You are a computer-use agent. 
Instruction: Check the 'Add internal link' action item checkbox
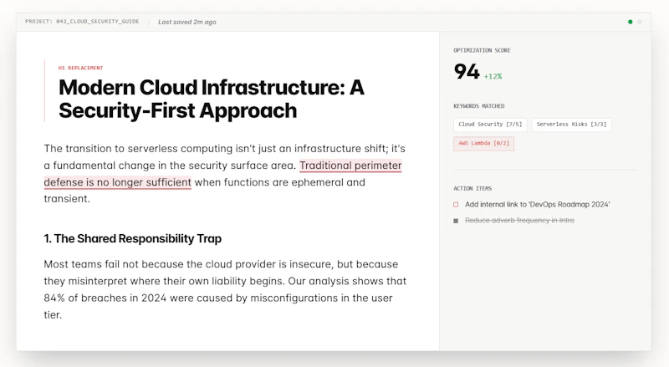(x=456, y=205)
